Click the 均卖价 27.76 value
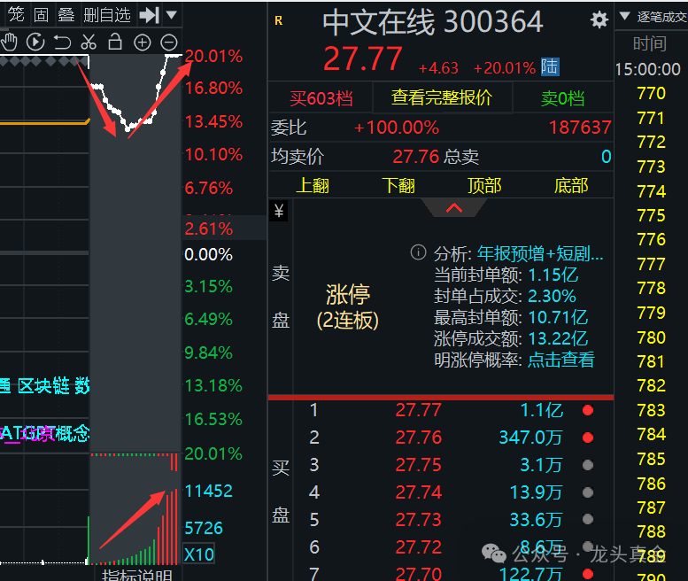The image size is (688, 581). [x=416, y=157]
